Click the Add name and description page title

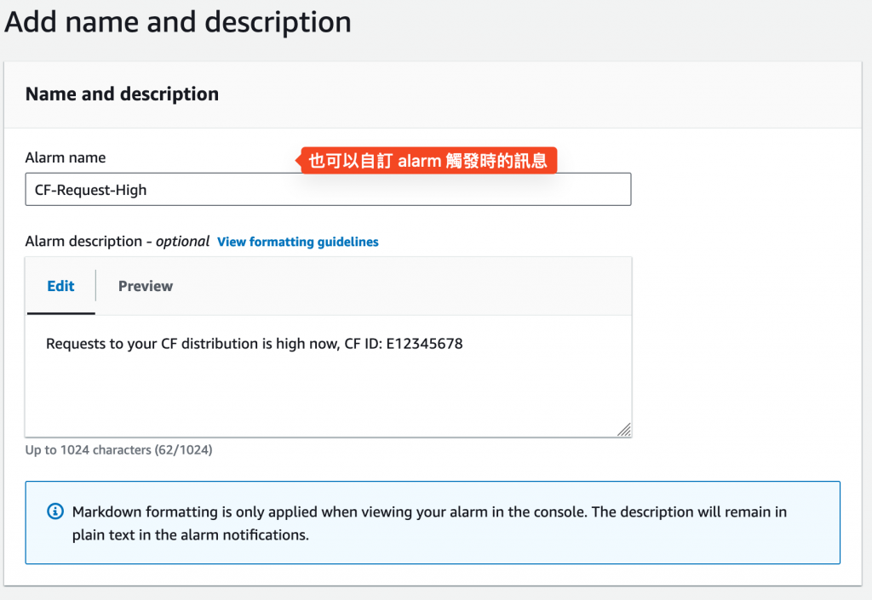pos(178,21)
